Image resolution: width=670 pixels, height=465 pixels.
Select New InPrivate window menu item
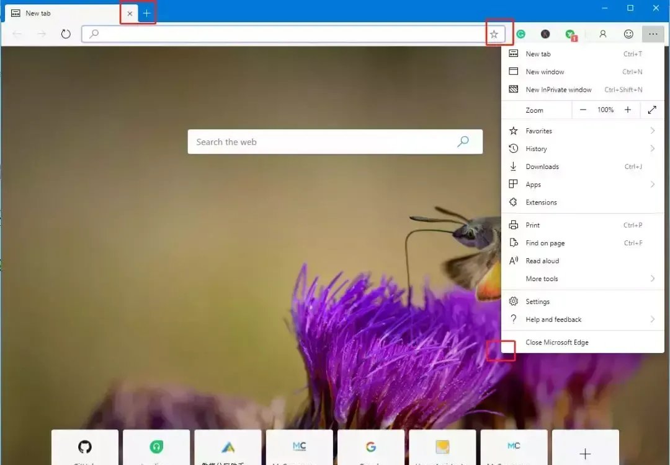click(x=558, y=90)
